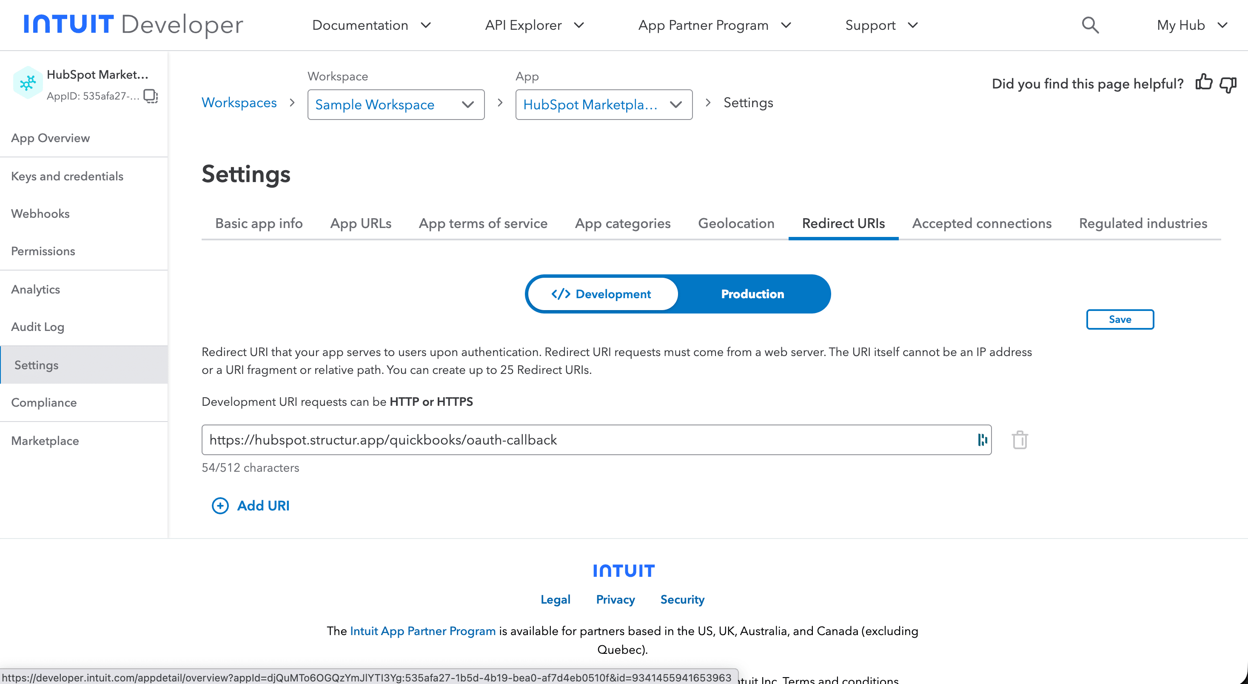Viewport: 1248px width, 684px height.
Task: Navigate to Webhooks in the sidebar
Action: point(40,213)
